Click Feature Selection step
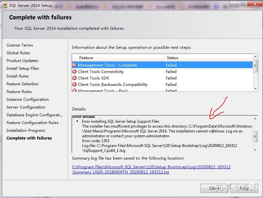The width and height of the screenshot is (263, 198). tap(22, 84)
